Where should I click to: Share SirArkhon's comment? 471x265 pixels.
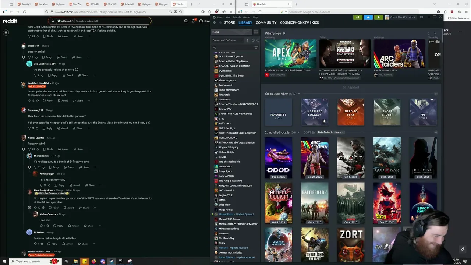(x=82, y=244)
